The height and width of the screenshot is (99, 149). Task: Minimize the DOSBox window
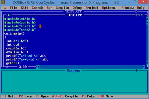click(129, 2)
